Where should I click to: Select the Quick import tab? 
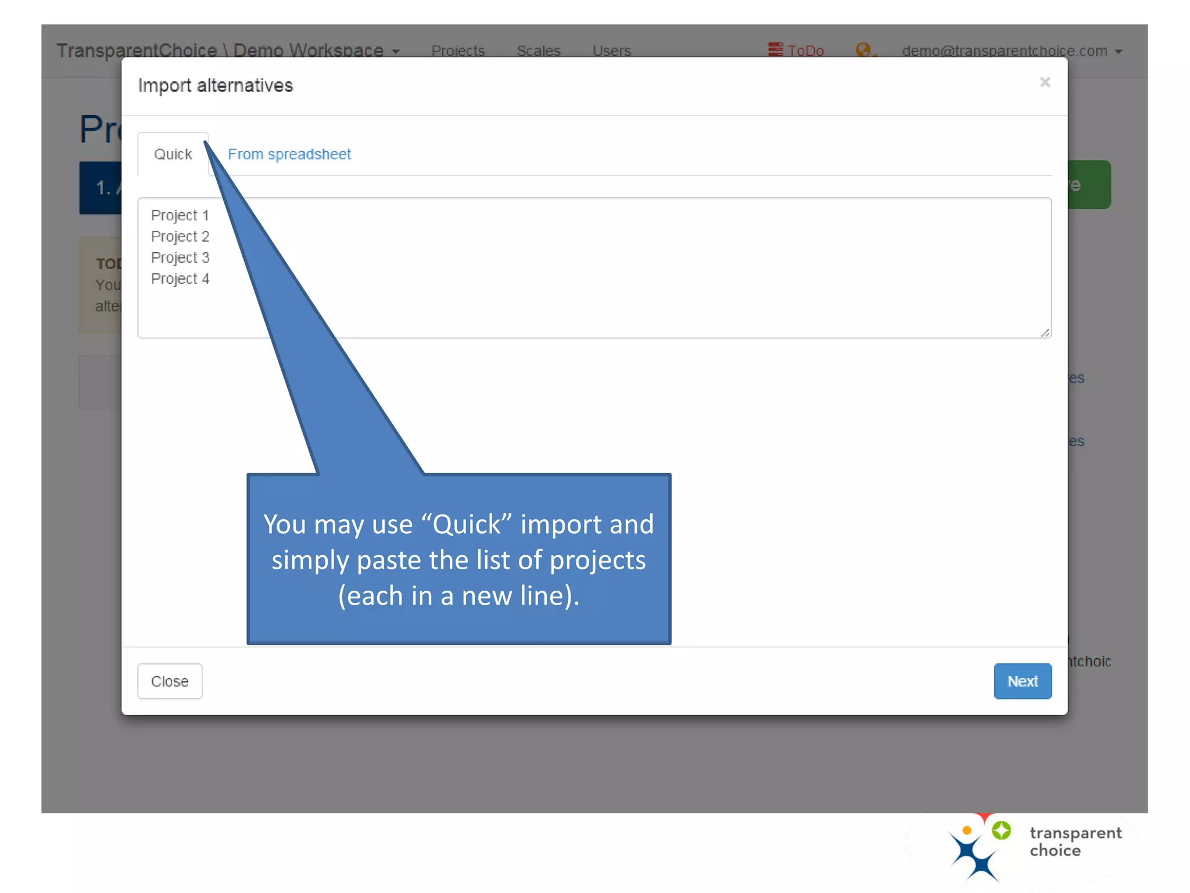point(173,154)
